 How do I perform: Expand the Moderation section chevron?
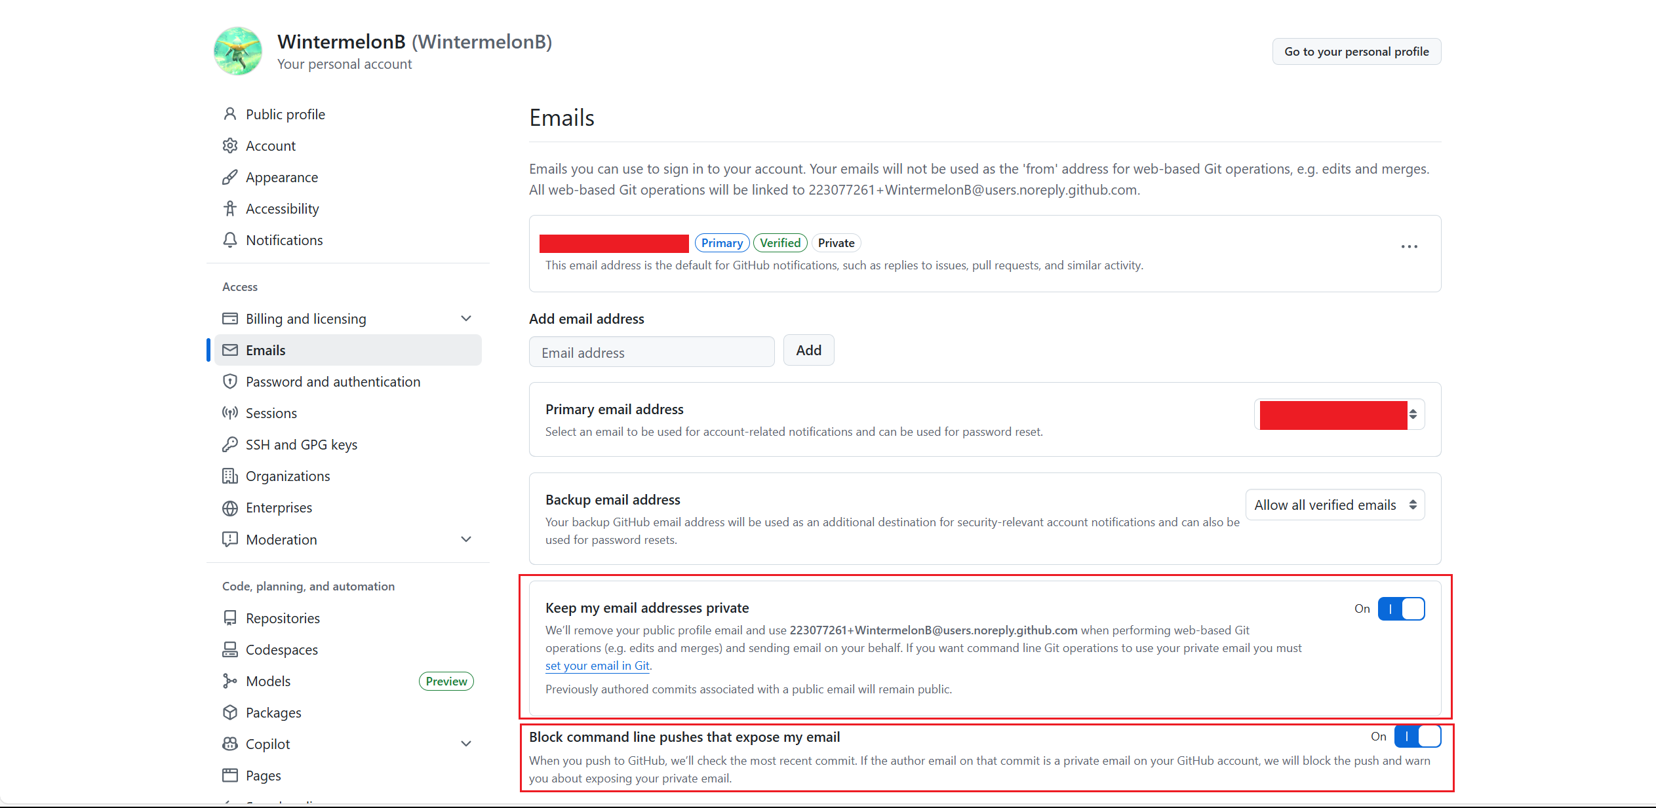coord(466,539)
